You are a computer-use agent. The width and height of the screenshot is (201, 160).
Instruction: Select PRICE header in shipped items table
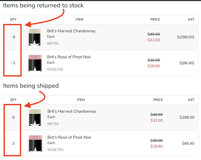point(158,100)
